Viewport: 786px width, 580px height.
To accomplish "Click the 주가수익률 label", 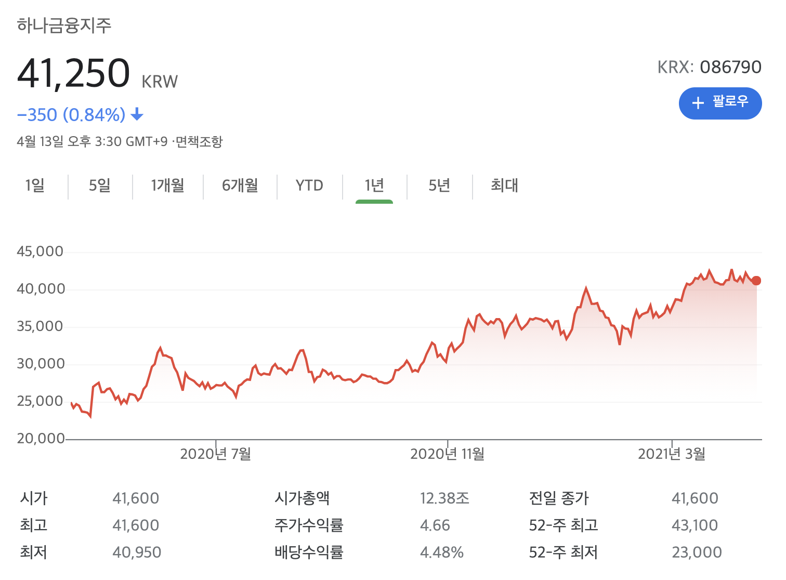I will (x=309, y=525).
